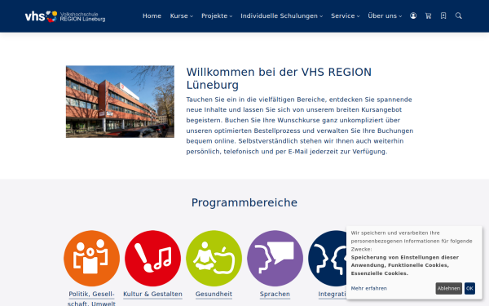Select the red Kultur & Gestalten circle icon
The height and width of the screenshot is (306, 489).
pyautogui.click(x=153, y=258)
